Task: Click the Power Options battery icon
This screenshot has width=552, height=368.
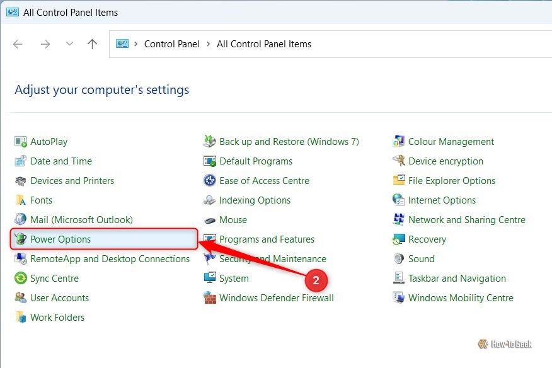Action: (20, 239)
